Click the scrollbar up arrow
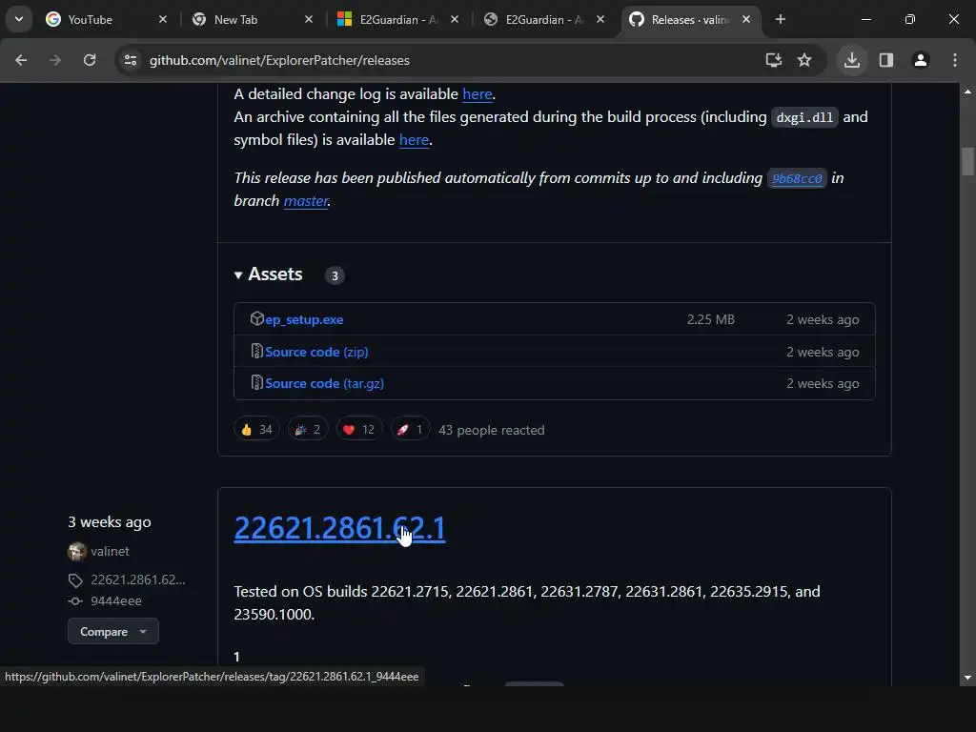The width and height of the screenshot is (976, 732). click(x=967, y=91)
